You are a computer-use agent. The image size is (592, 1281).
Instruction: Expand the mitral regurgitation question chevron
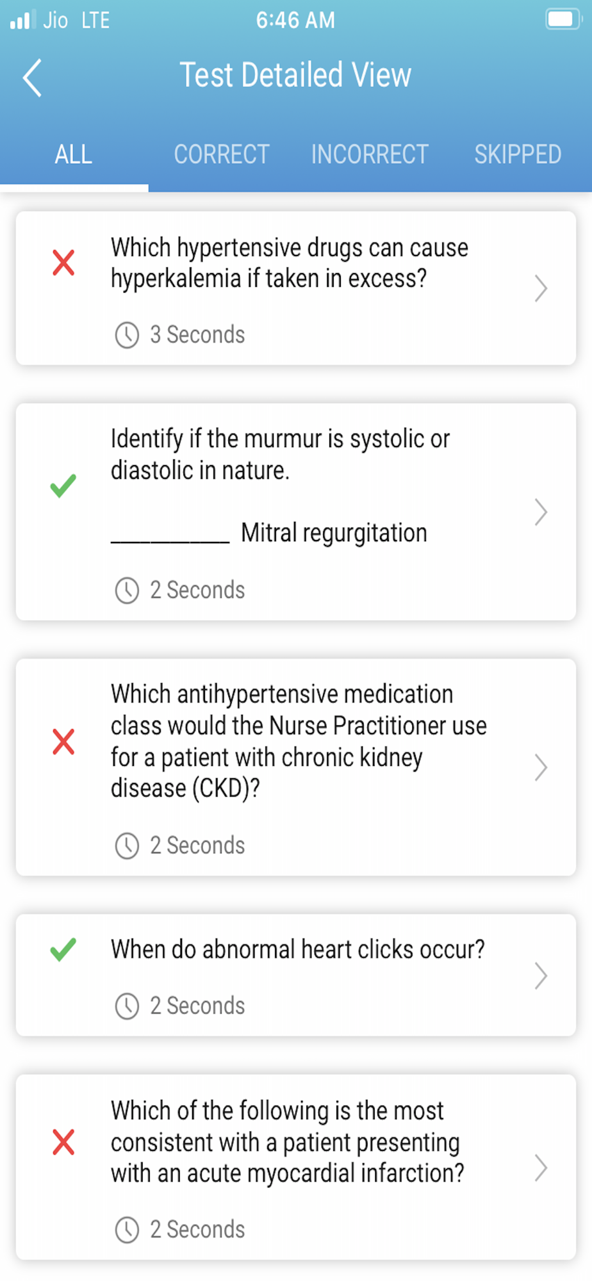[541, 512]
